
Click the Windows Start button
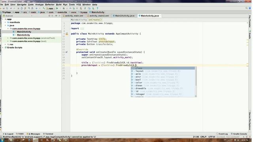[2, 140]
